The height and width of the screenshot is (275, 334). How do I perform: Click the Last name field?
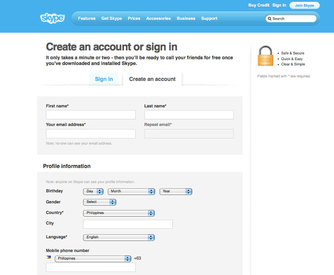tap(189, 115)
